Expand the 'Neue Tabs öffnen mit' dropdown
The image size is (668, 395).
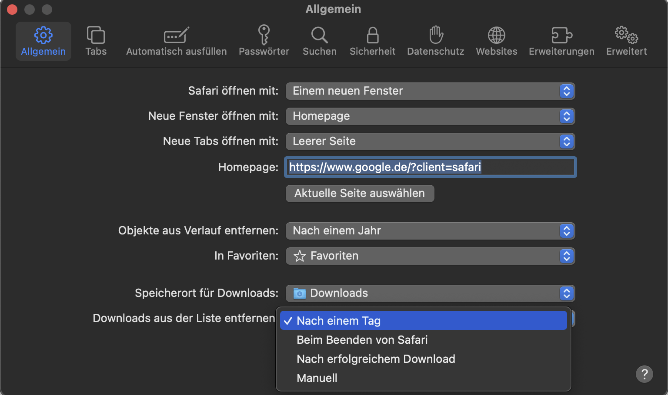pos(430,142)
